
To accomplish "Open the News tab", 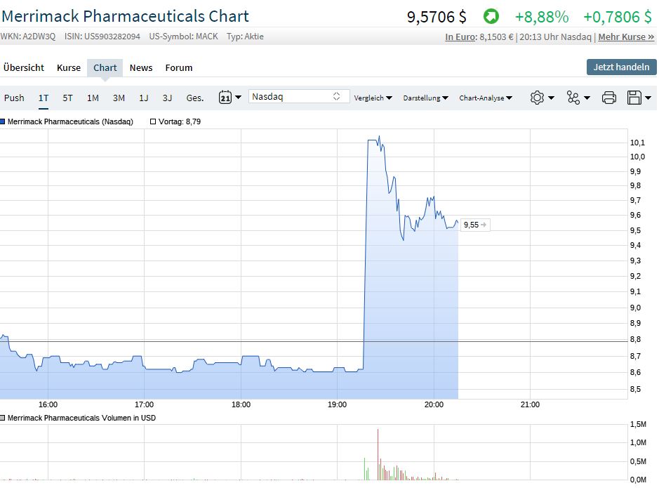I will click(x=141, y=67).
